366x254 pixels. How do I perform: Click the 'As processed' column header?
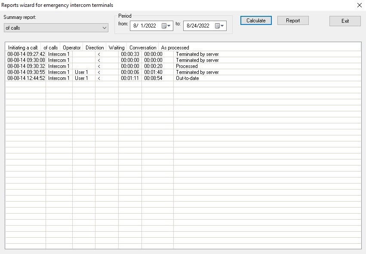175,48
